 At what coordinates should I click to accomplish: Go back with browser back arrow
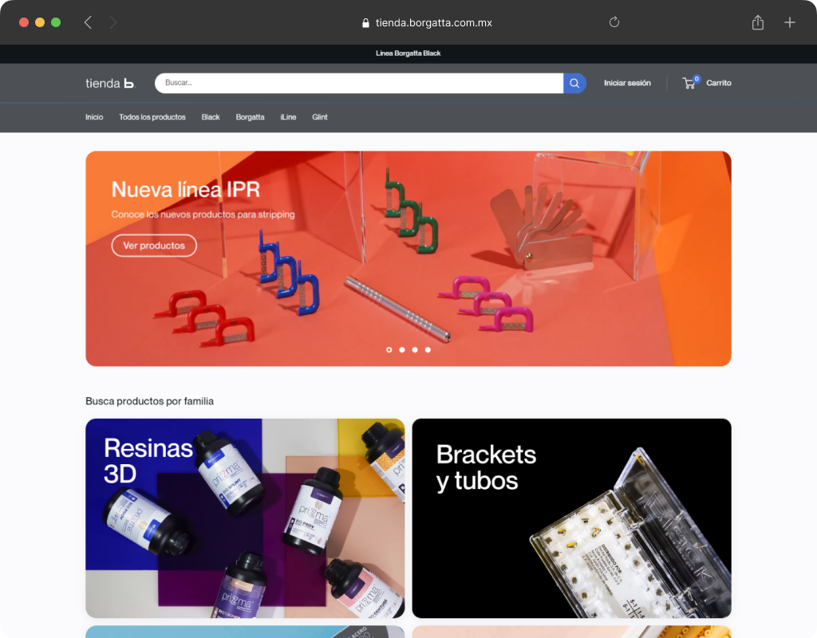pyautogui.click(x=88, y=22)
